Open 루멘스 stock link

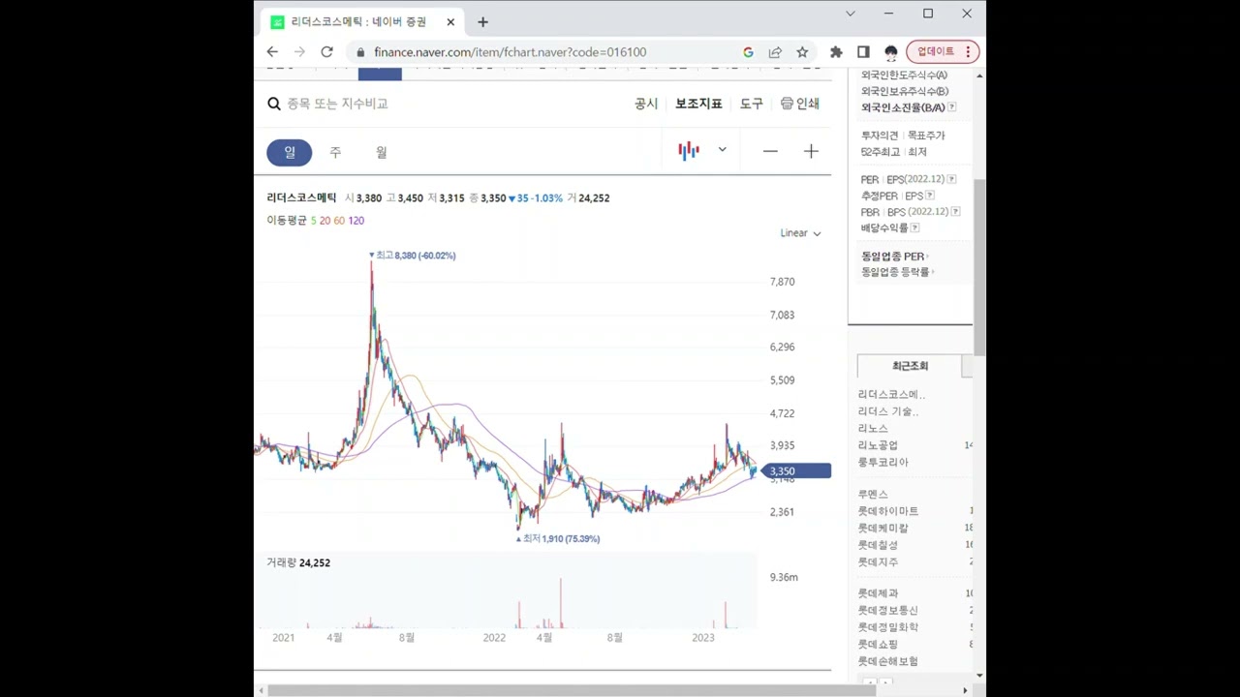point(873,495)
